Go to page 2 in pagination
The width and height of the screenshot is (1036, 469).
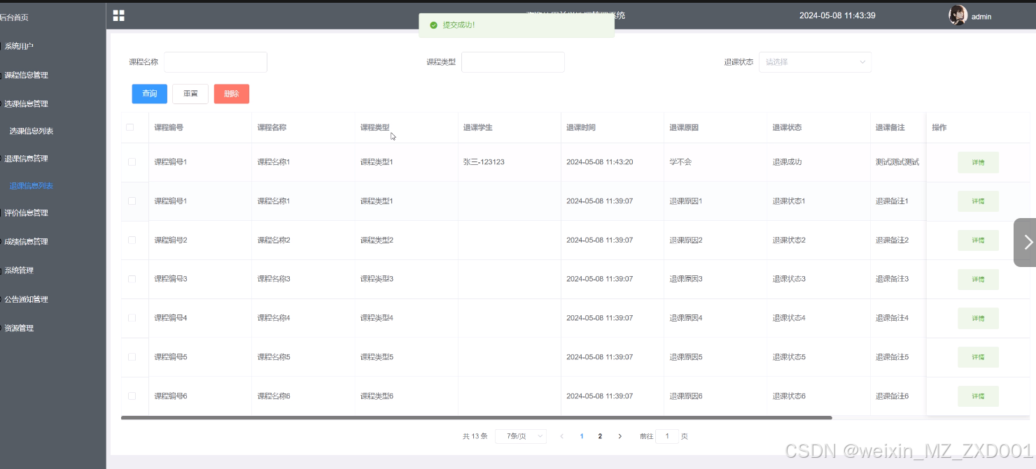(600, 436)
